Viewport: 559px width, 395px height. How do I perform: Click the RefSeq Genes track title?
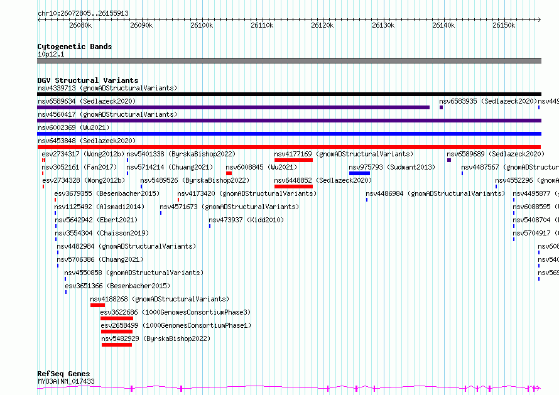point(64,374)
